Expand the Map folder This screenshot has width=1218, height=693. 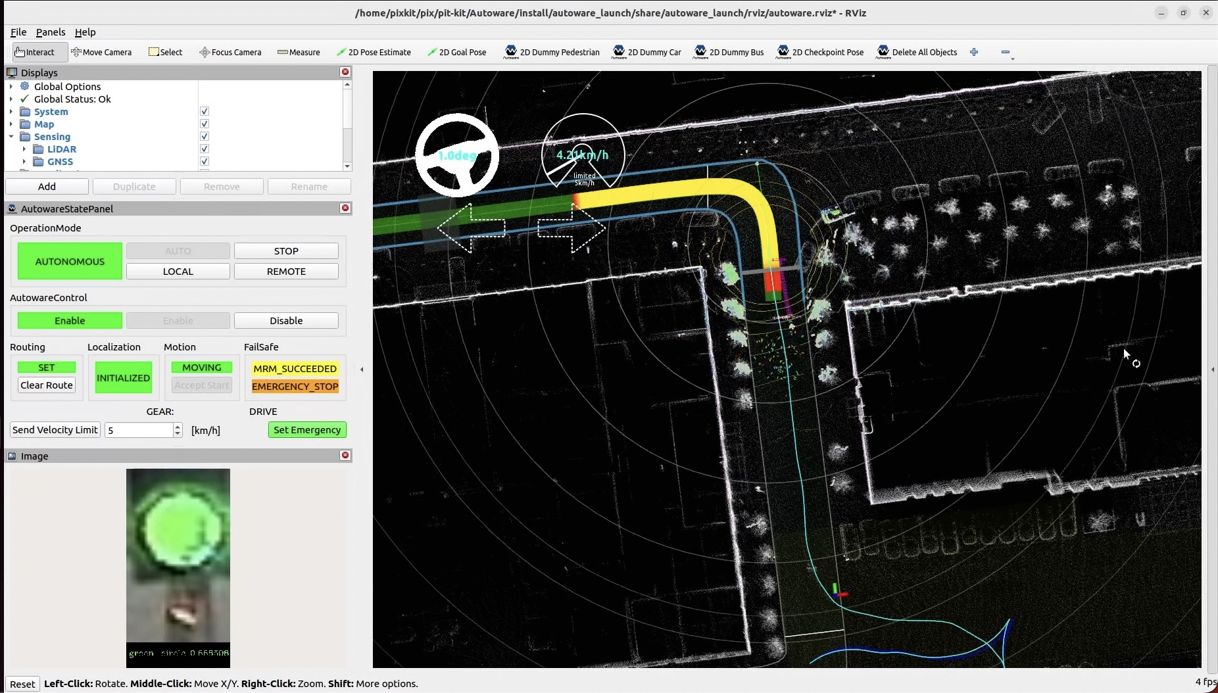(11, 124)
